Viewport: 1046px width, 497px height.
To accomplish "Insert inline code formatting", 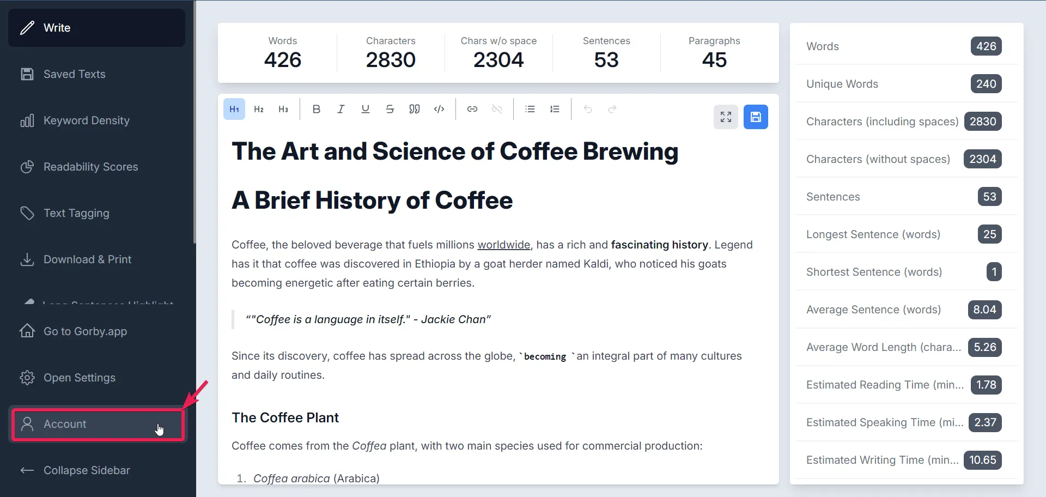I will pyautogui.click(x=439, y=109).
